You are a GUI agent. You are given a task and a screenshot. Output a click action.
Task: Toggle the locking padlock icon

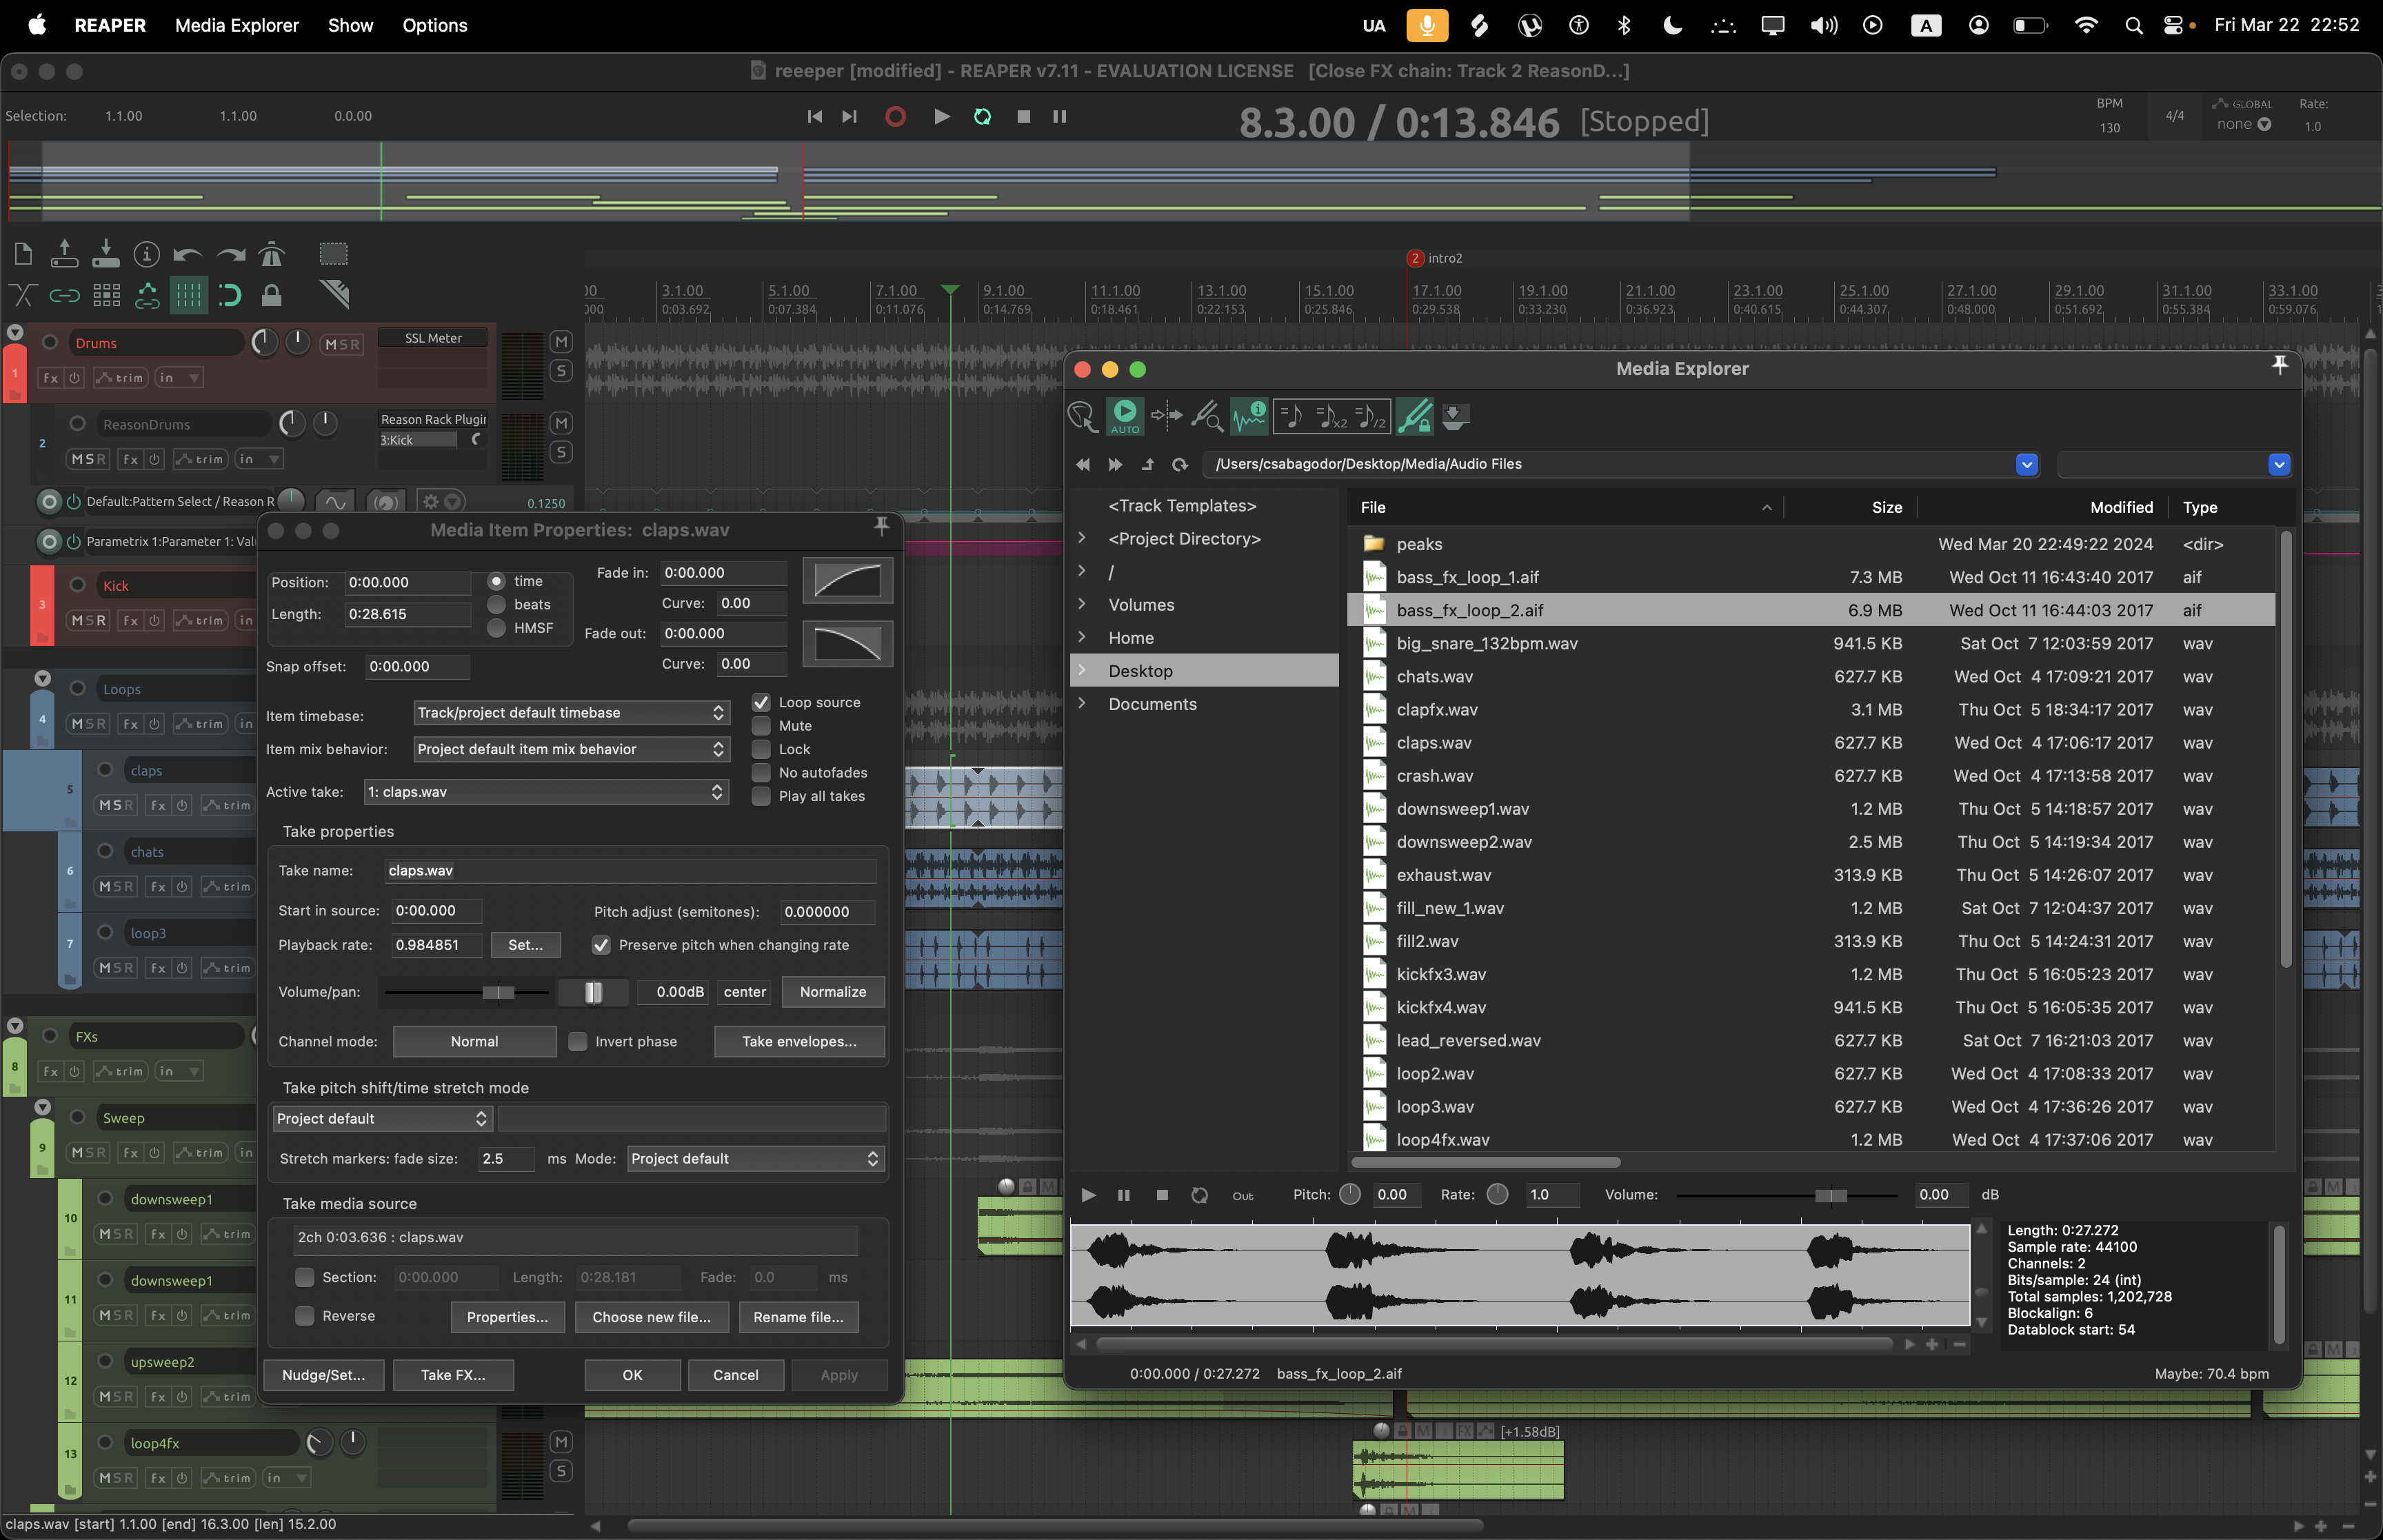pos(271,295)
